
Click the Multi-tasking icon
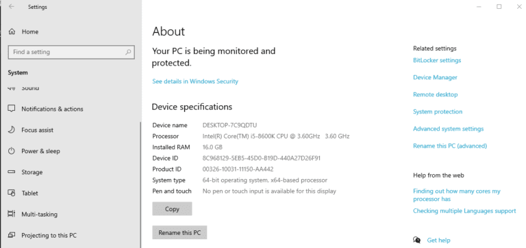pos(12,215)
